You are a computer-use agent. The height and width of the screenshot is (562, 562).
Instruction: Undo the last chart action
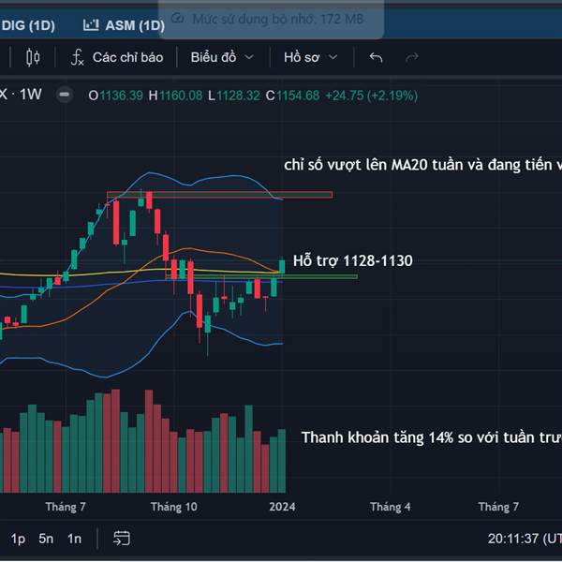(x=376, y=57)
